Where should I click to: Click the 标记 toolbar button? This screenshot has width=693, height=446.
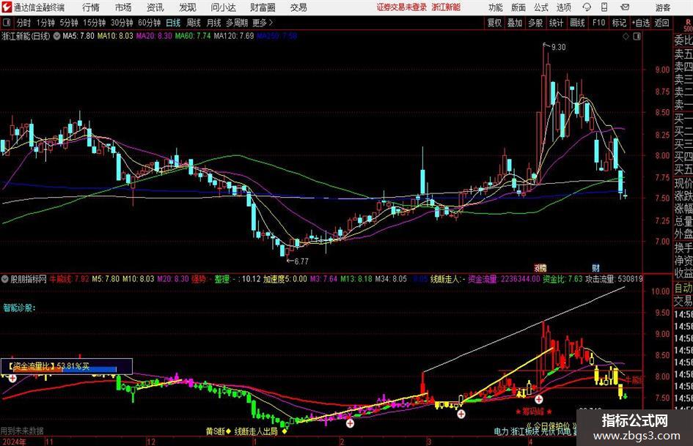pyautogui.click(x=619, y=23)
